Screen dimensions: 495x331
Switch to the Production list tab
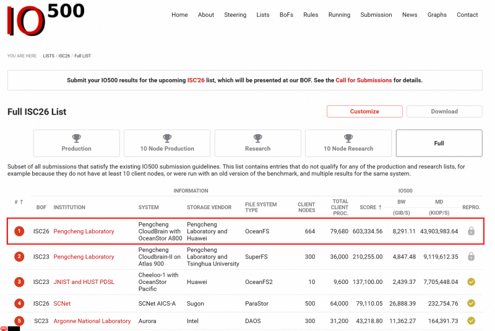point(76,143)
